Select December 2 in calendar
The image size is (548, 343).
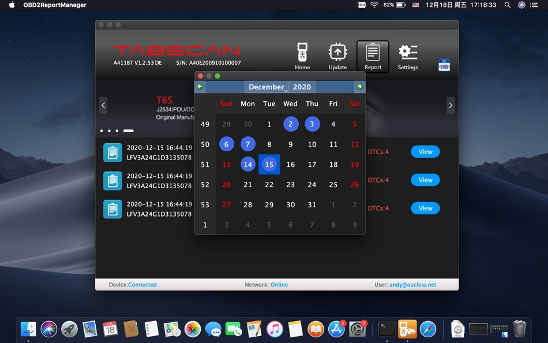(x=291, y=124)
